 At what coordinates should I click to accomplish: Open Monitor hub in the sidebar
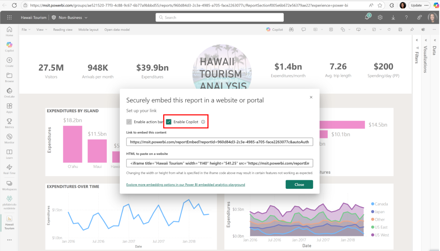pyautogui.click(x=9, y=139)
